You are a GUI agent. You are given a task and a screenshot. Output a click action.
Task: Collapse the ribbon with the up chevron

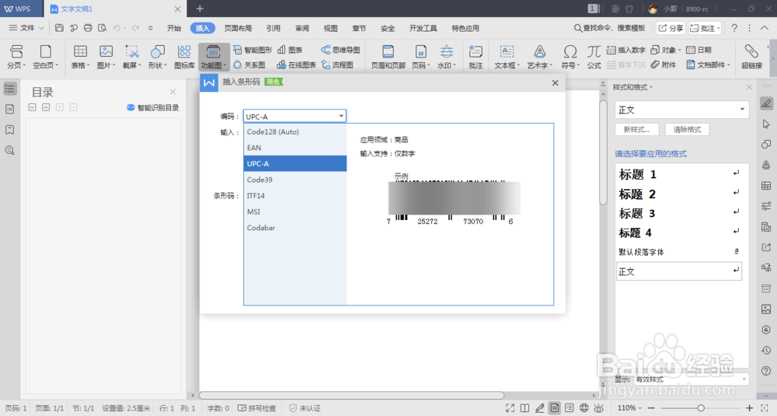pos(765,28)
